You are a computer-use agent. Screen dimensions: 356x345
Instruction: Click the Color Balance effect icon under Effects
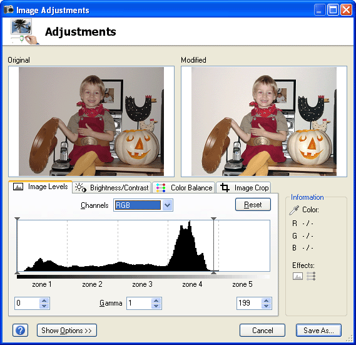coord(311,276)
